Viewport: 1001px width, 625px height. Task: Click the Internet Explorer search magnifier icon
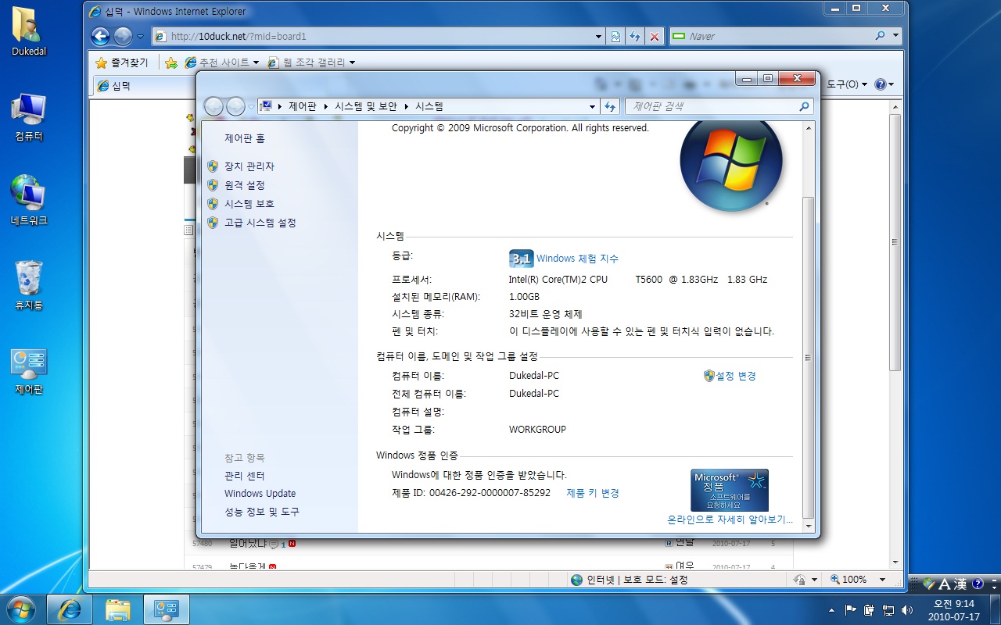point(881,36)
